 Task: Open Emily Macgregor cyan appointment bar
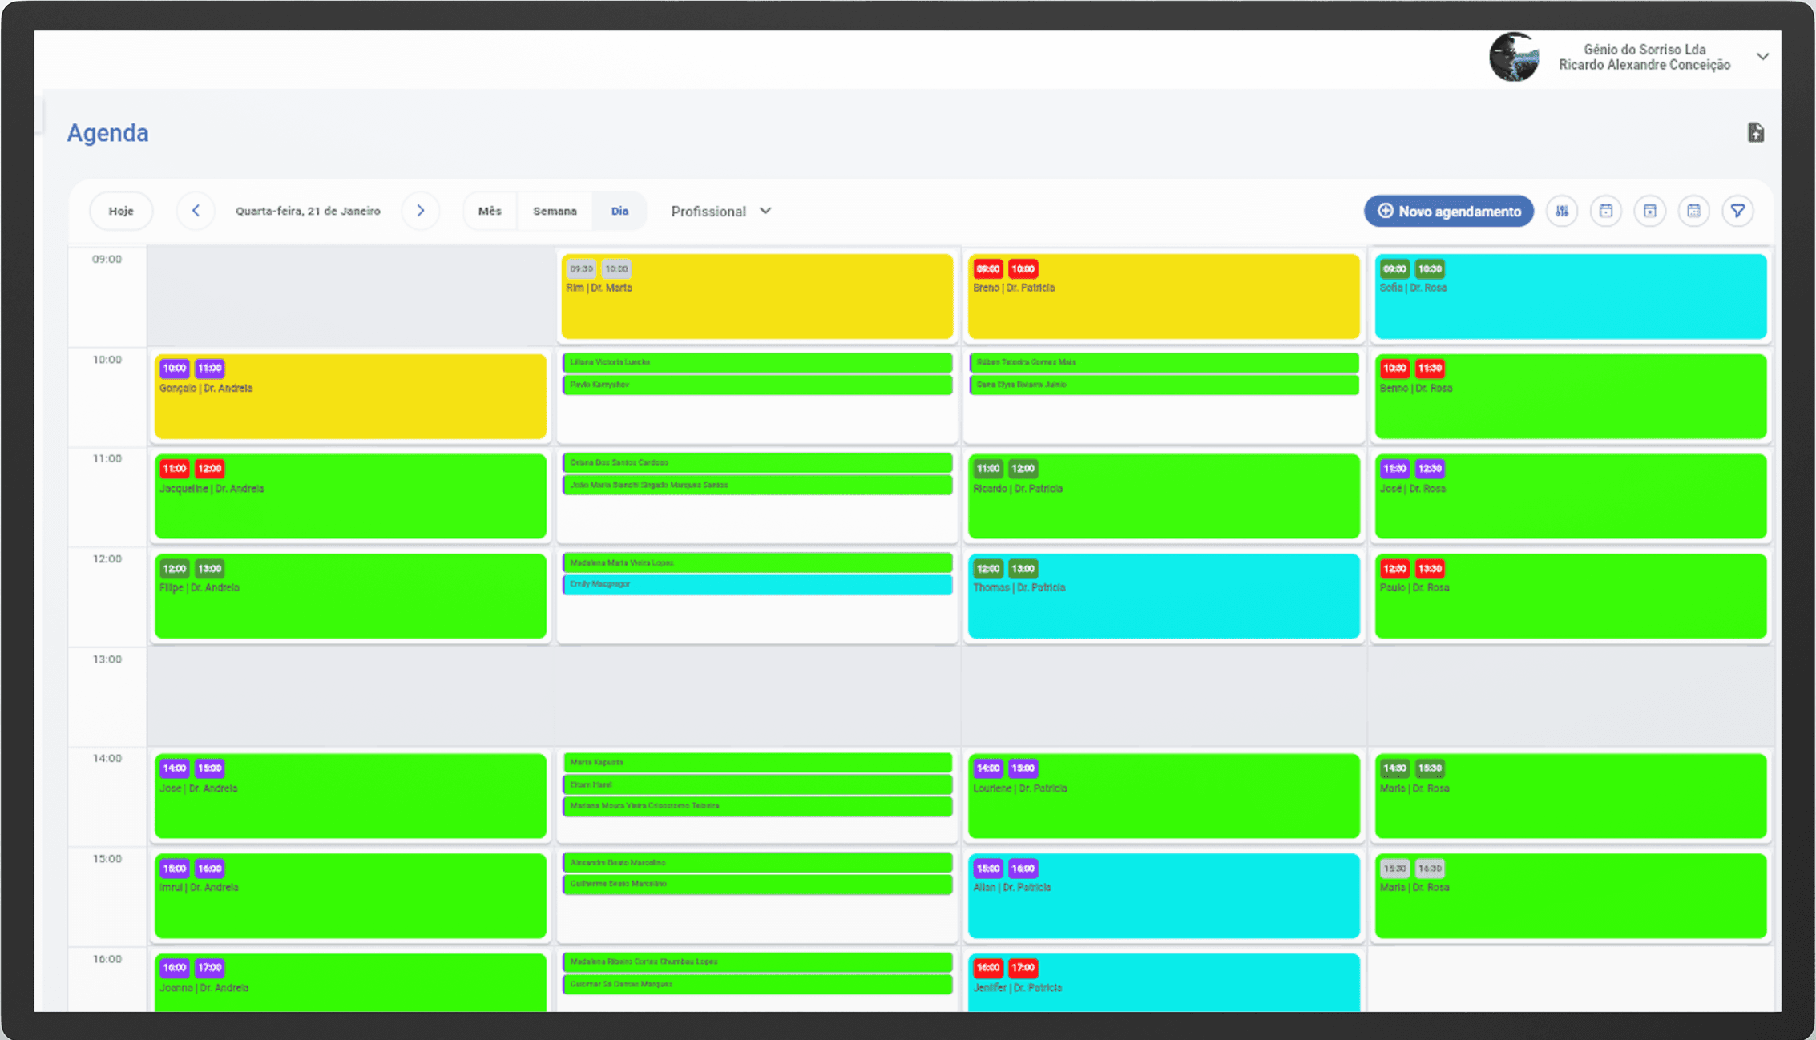[757, 584]
